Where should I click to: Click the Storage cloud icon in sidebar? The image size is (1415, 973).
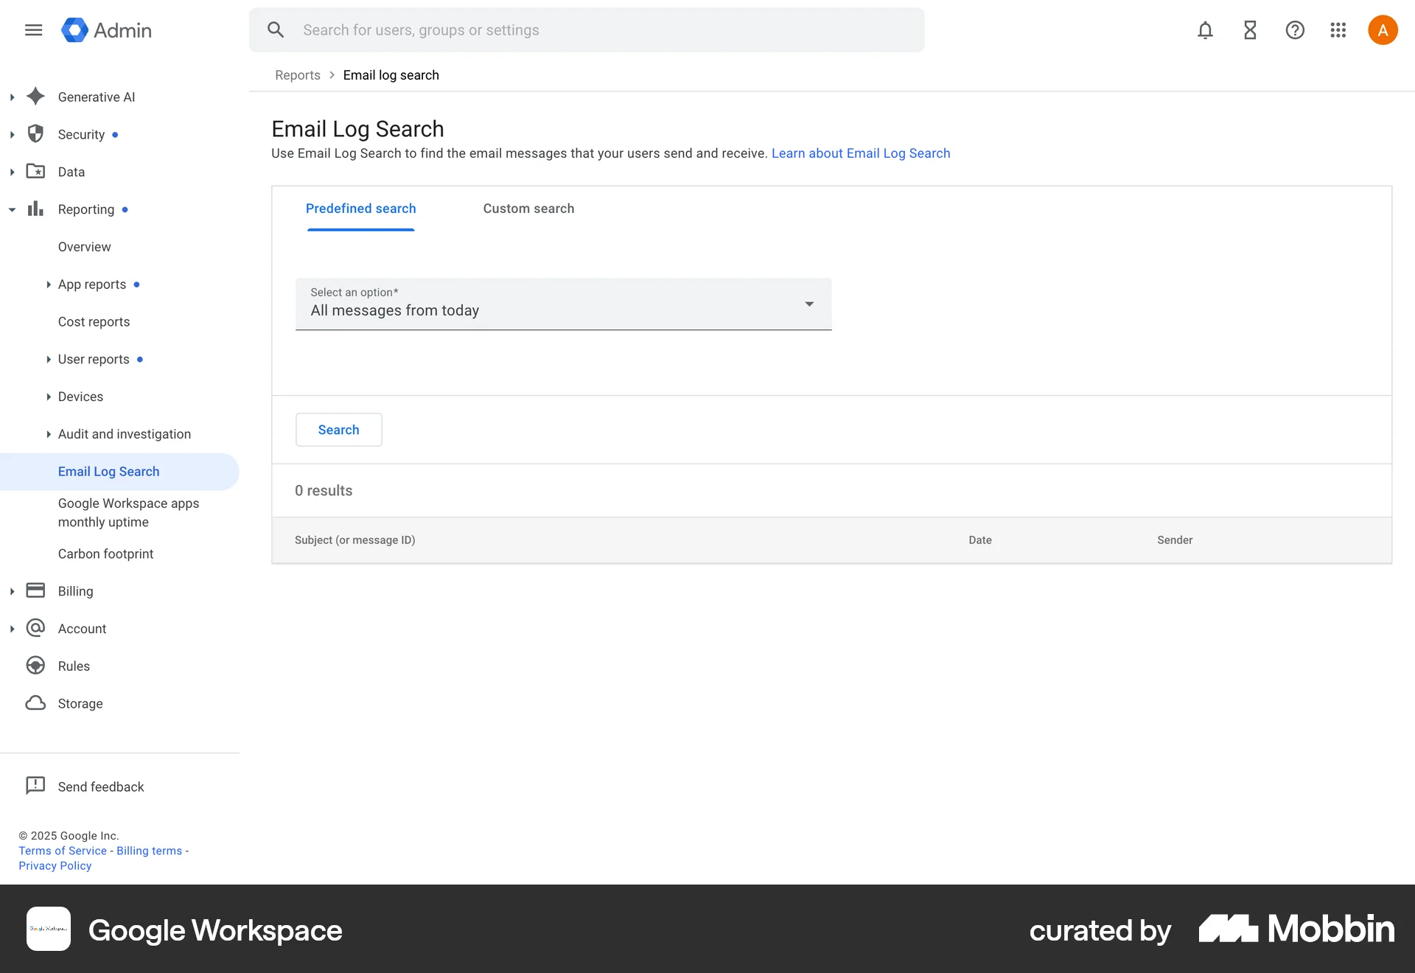(35, 703)
